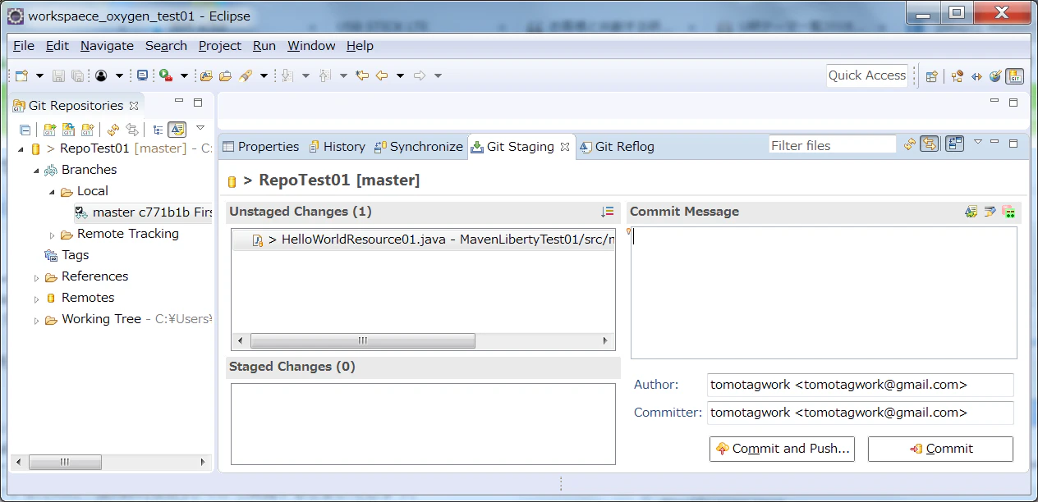Click the Add Signed-off-by icon
1038x502 pixels.
990,212
